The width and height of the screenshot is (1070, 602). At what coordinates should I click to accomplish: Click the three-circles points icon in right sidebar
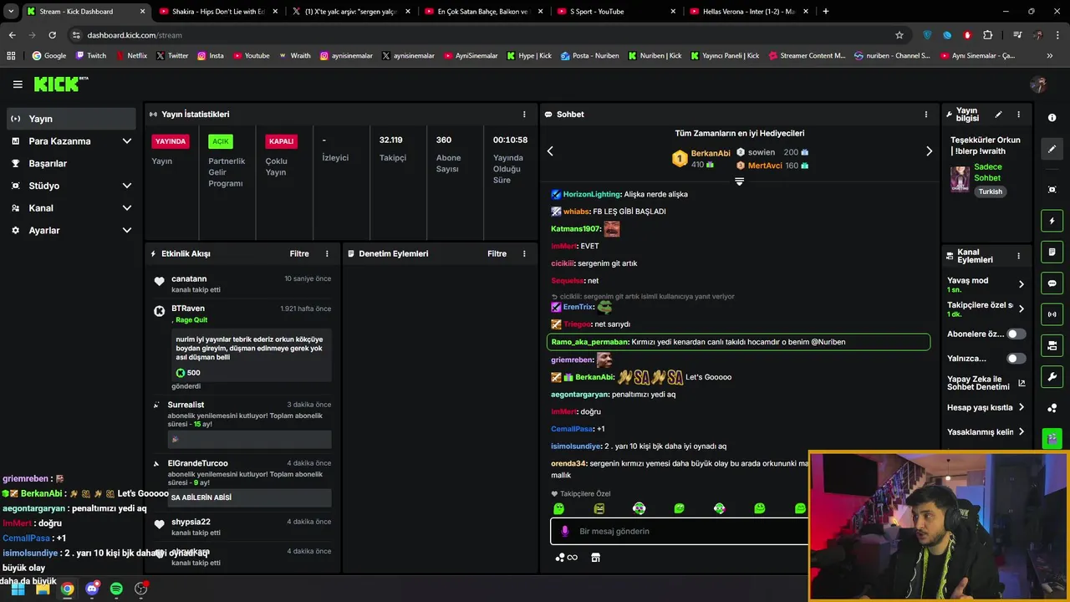pyautogui.click(x=1052, y=408)
